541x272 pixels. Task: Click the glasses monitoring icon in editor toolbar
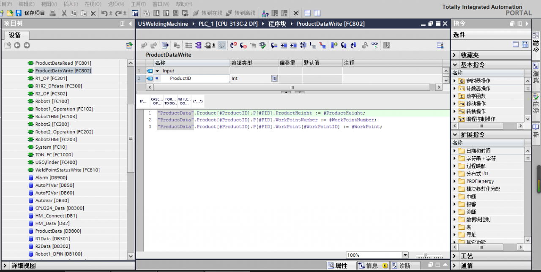coord(374,45)
